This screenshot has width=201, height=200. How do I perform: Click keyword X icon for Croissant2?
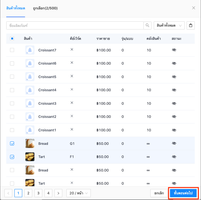pos(72,116)
